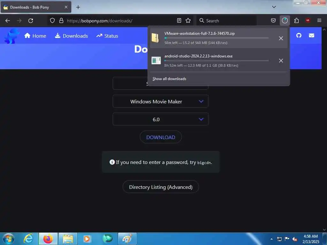Click the bobpony.com address bar URL

[x=100, y=21]
